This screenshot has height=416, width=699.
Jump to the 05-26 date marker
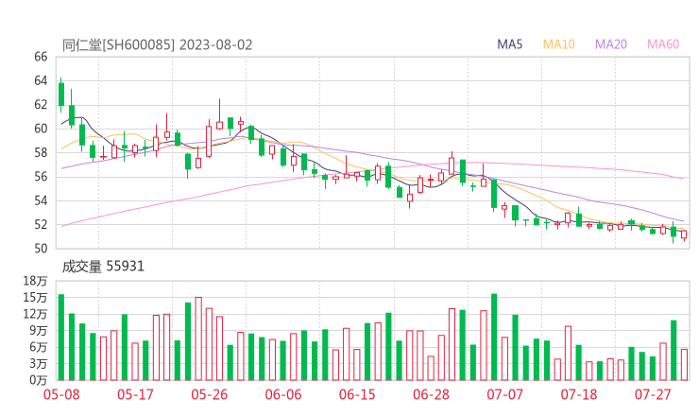click(209, 394)
